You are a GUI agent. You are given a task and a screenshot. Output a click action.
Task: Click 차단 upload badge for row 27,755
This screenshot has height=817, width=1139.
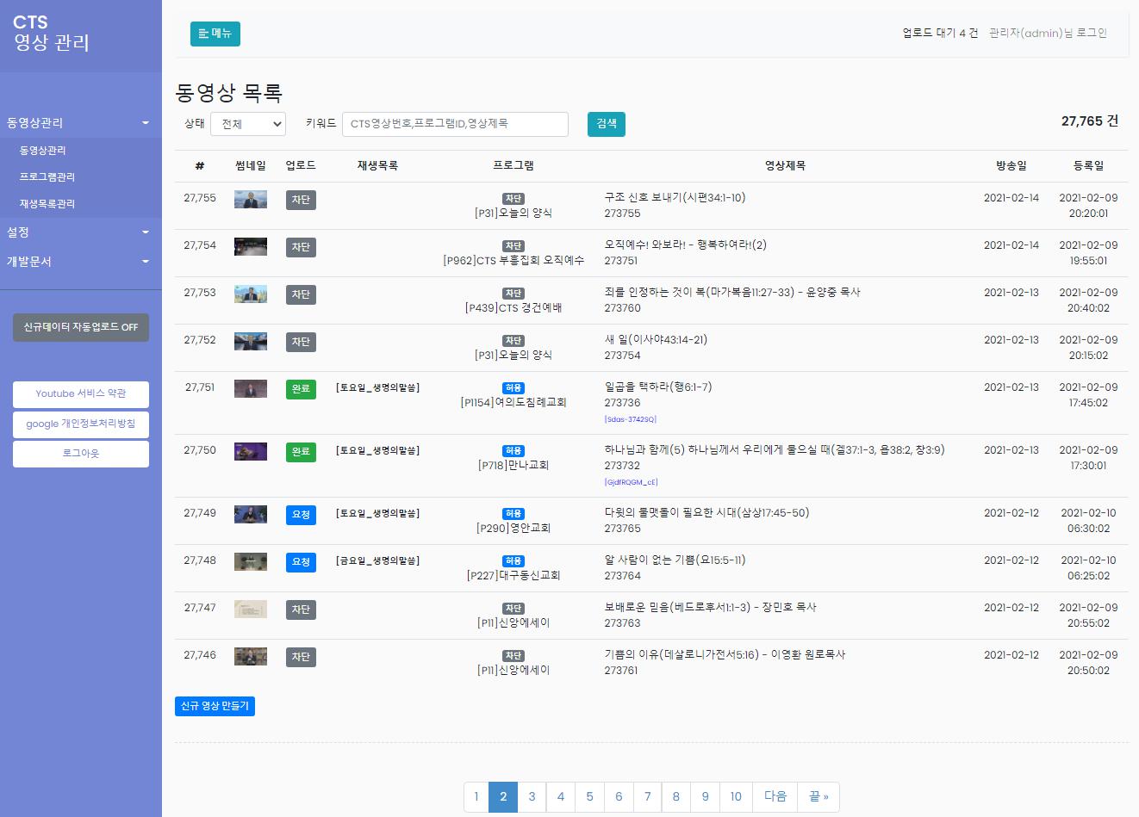click(301, 200)
